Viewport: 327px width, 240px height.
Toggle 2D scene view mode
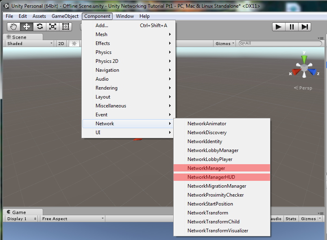point(61,44)
